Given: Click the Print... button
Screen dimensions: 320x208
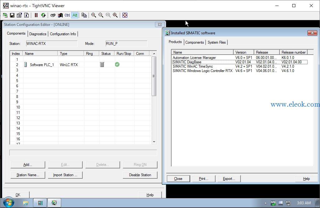Looking at the screenshot, I should pos(204,179).
